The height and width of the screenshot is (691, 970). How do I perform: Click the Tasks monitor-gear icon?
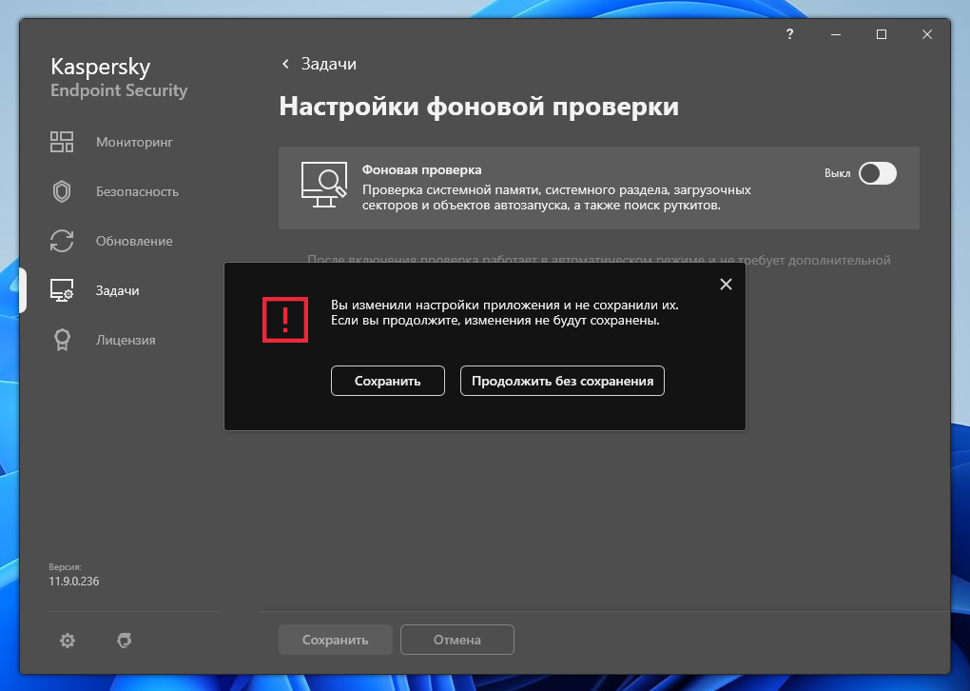pos(62,290)
